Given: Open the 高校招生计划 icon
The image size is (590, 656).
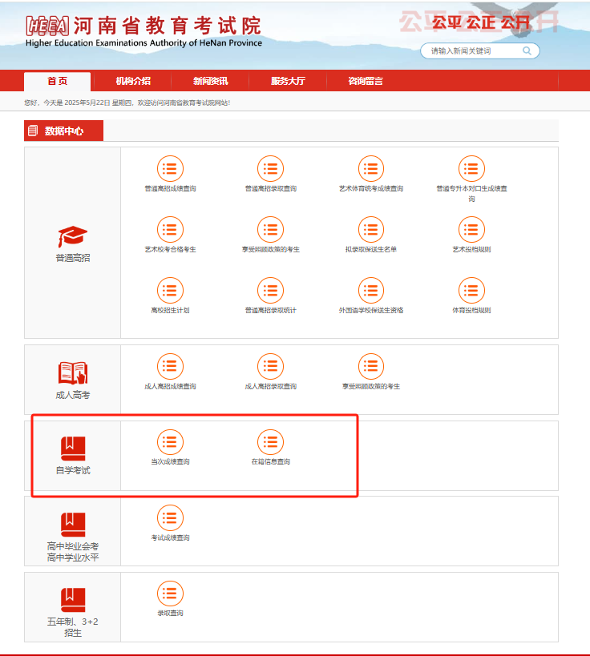Looking at the screenshot, I should (x=170, y=291).
